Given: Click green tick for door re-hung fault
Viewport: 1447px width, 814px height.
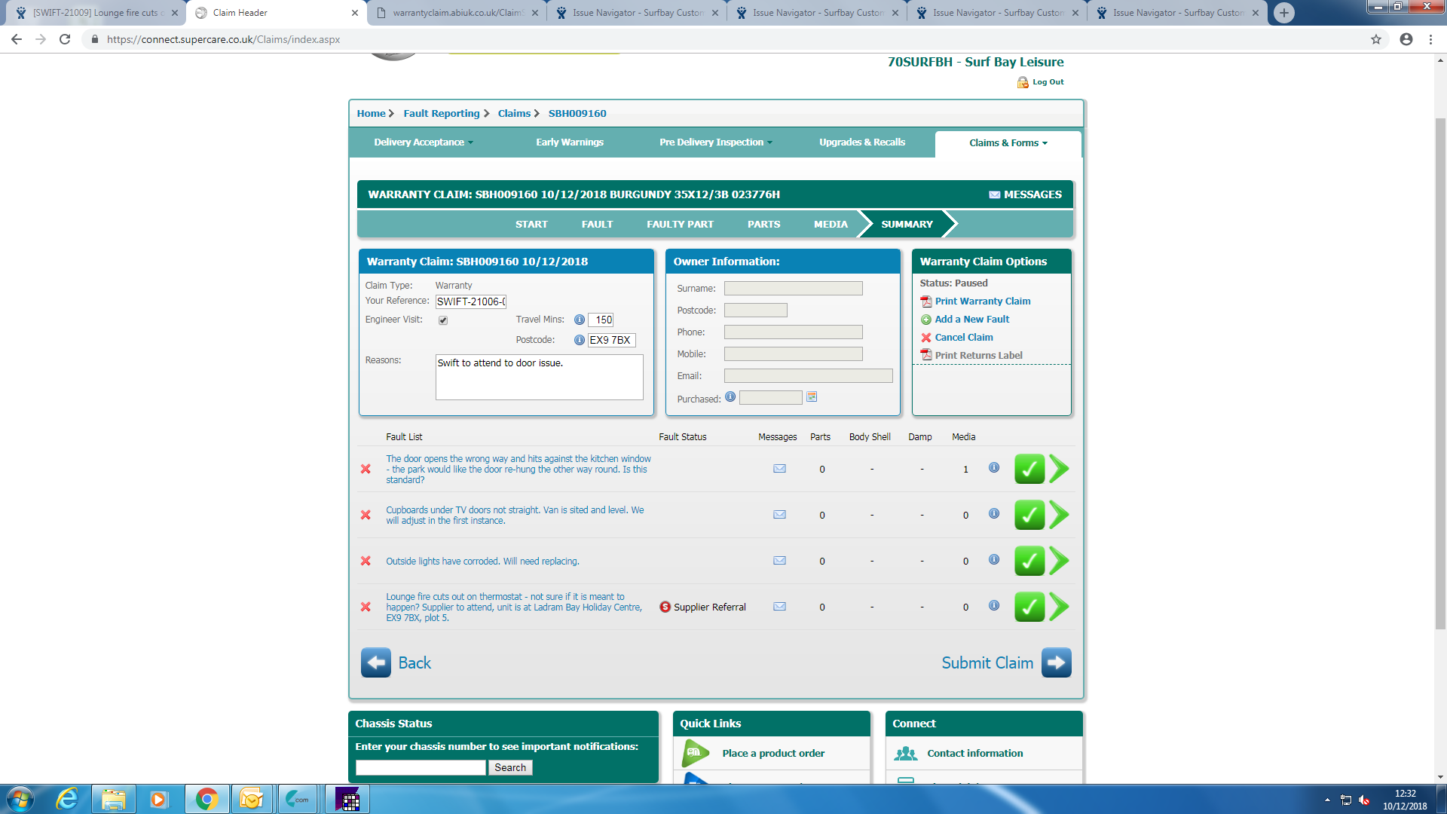Looking at the screenshot, I should coord(1029,469).
